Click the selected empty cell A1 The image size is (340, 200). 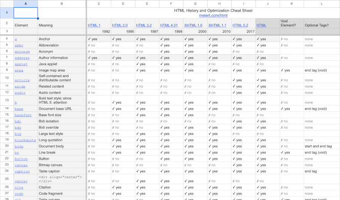coord(25,13)
